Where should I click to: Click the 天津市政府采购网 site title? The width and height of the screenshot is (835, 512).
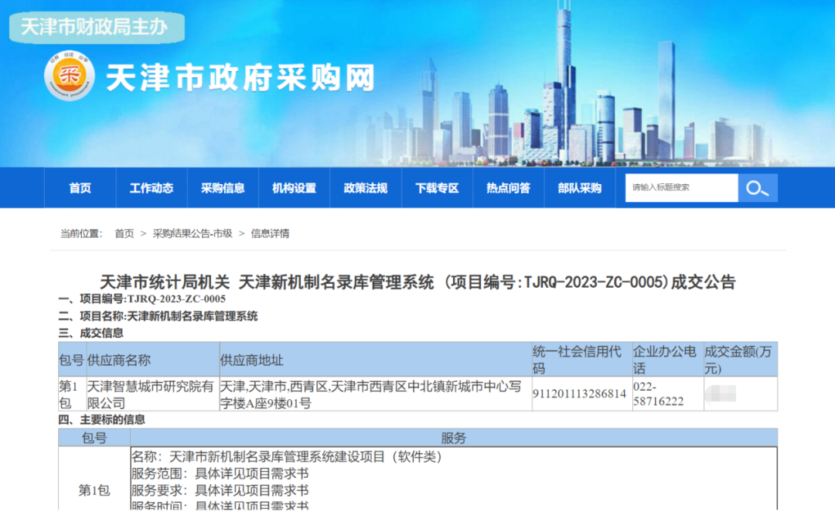tap(240, 78)
